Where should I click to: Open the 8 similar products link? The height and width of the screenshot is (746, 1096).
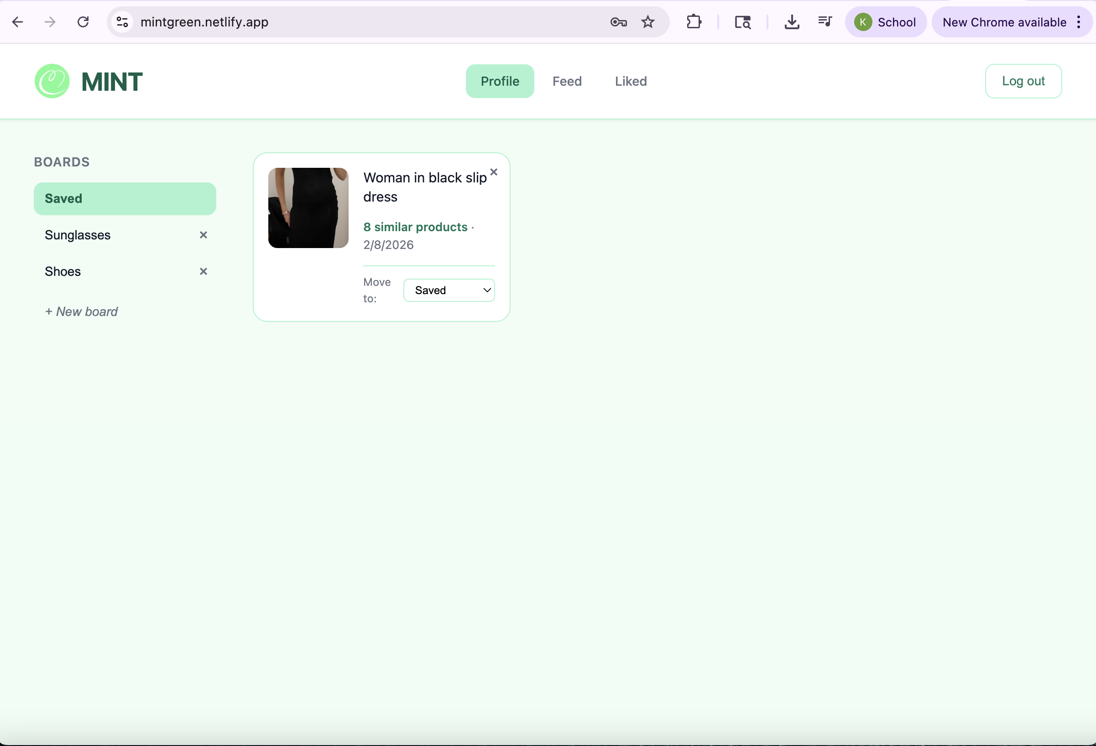click(415, 227)
